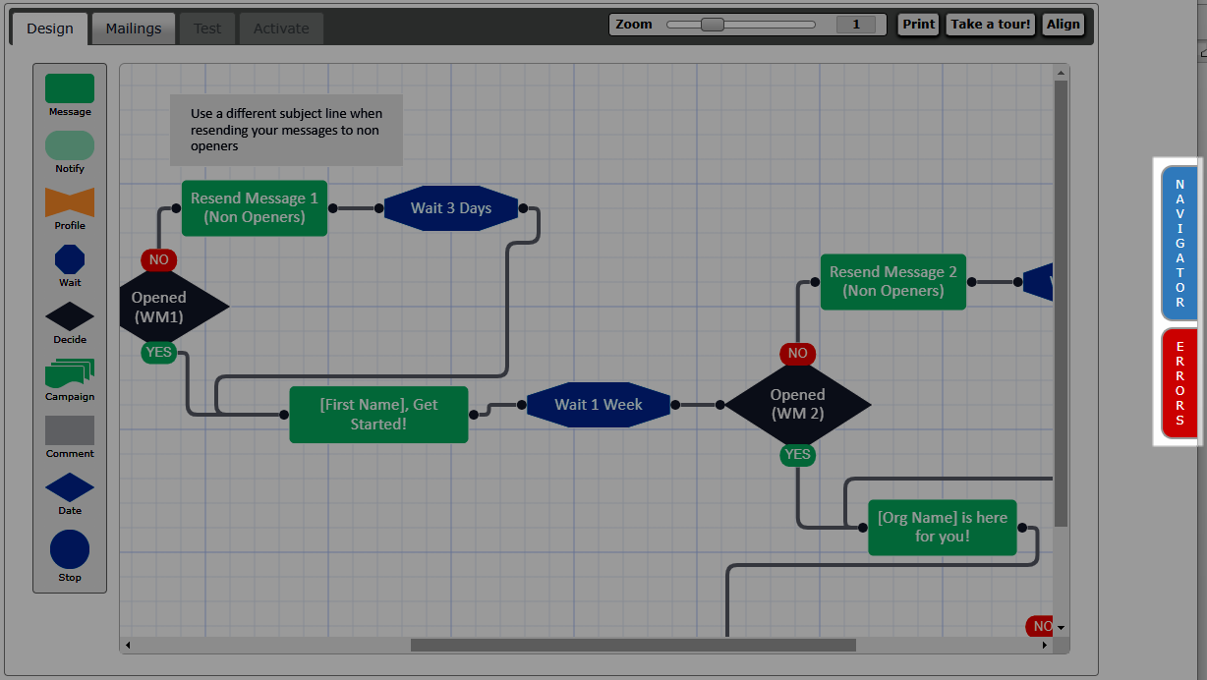Adjust the Zoom slider handle

point(713,25)
